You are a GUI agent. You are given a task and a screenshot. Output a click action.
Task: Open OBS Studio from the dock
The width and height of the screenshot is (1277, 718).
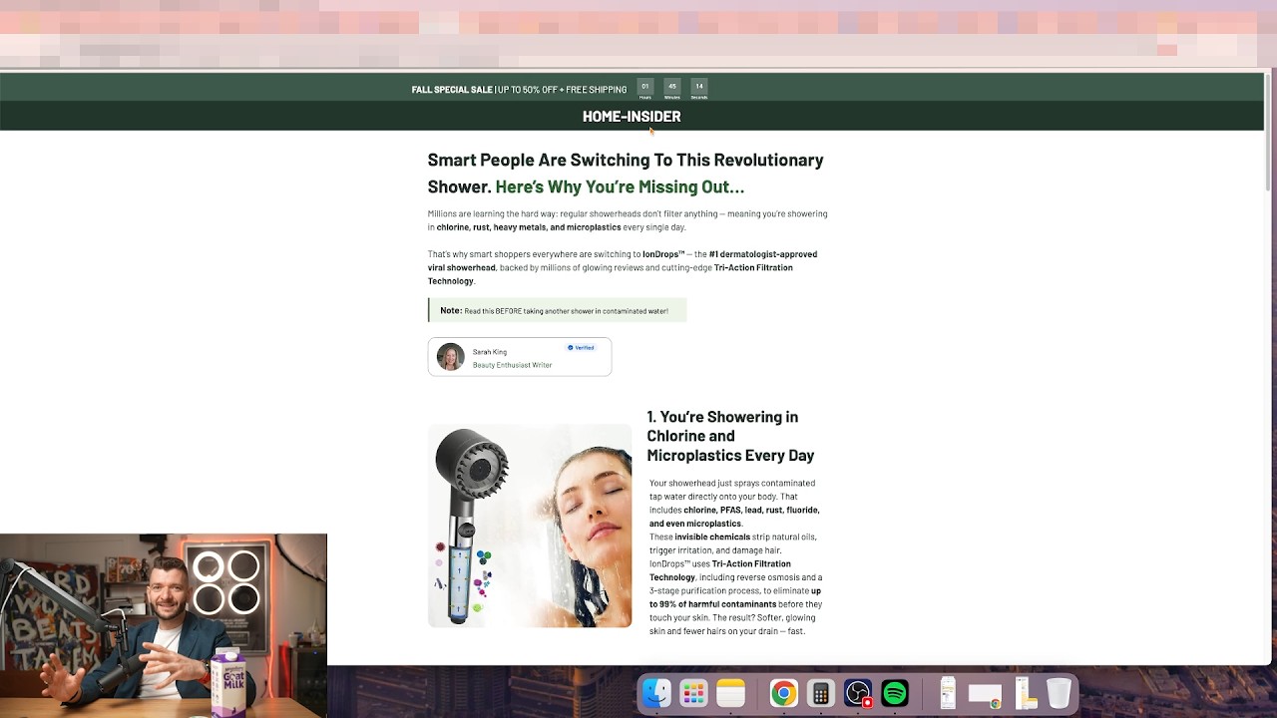tap(858, 693)
